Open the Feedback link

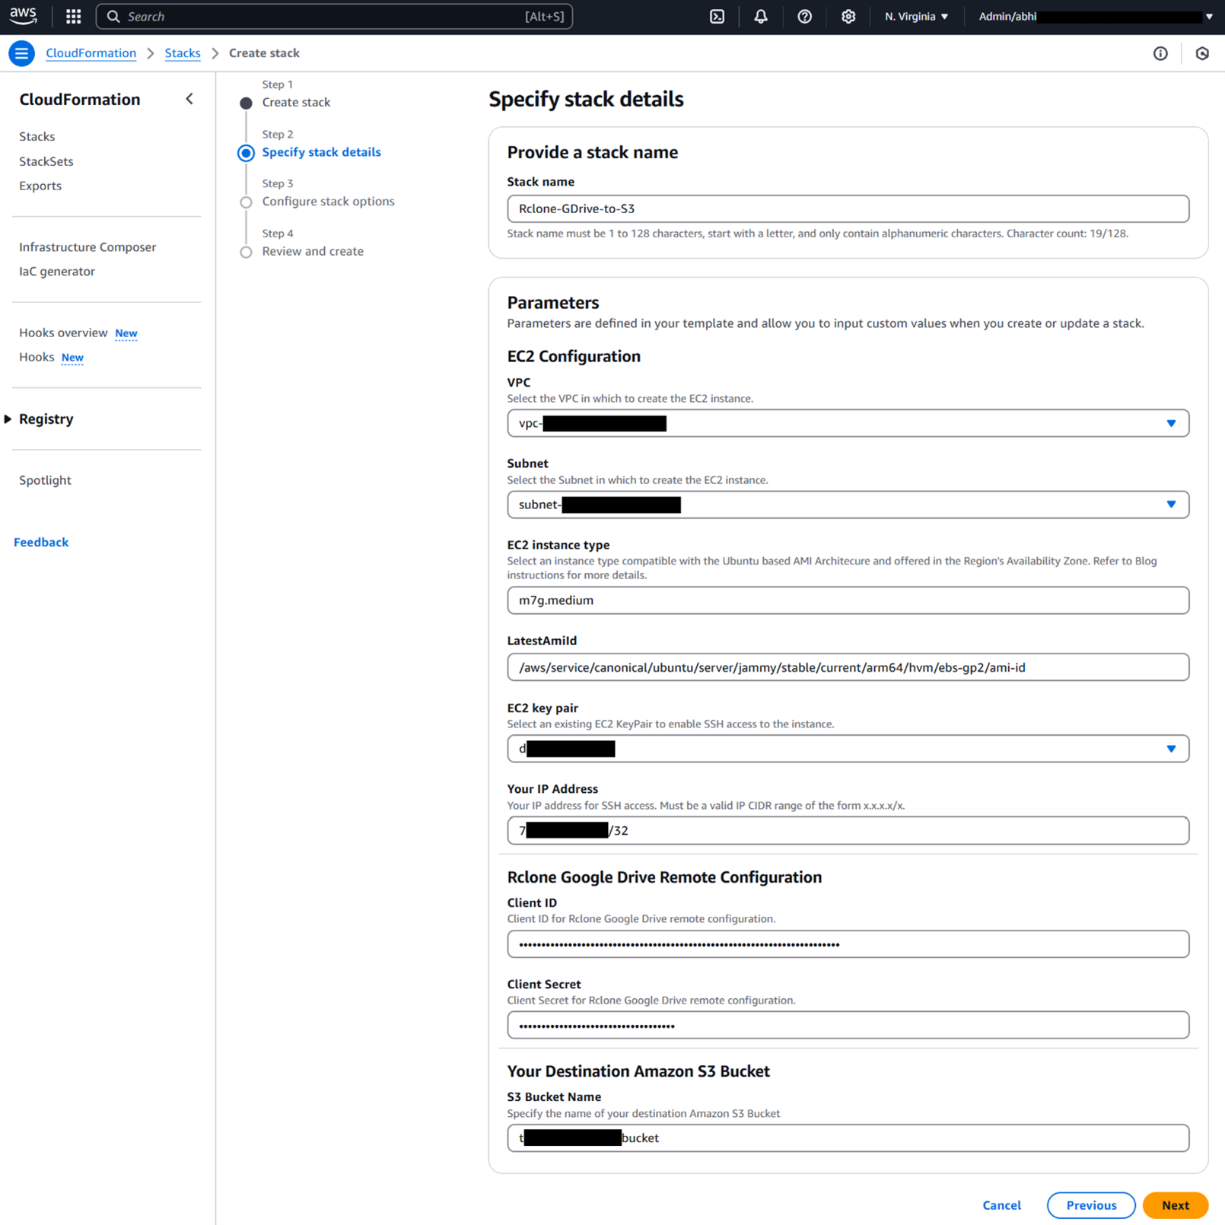[x=41, y=542]
